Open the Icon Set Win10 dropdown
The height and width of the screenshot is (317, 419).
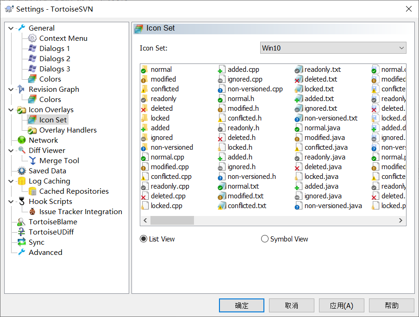pos(333,48)
